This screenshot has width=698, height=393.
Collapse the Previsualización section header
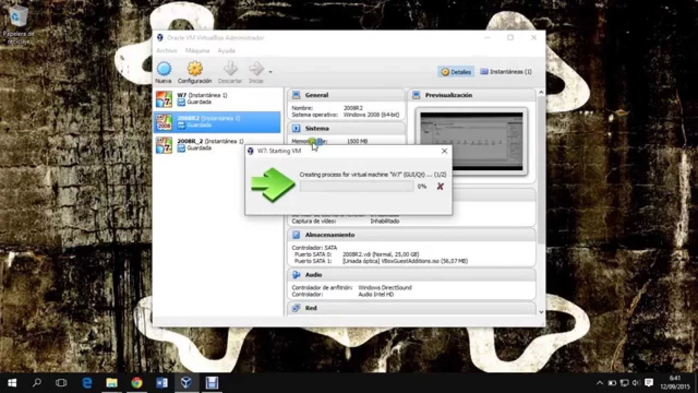[x=472, y=95]
